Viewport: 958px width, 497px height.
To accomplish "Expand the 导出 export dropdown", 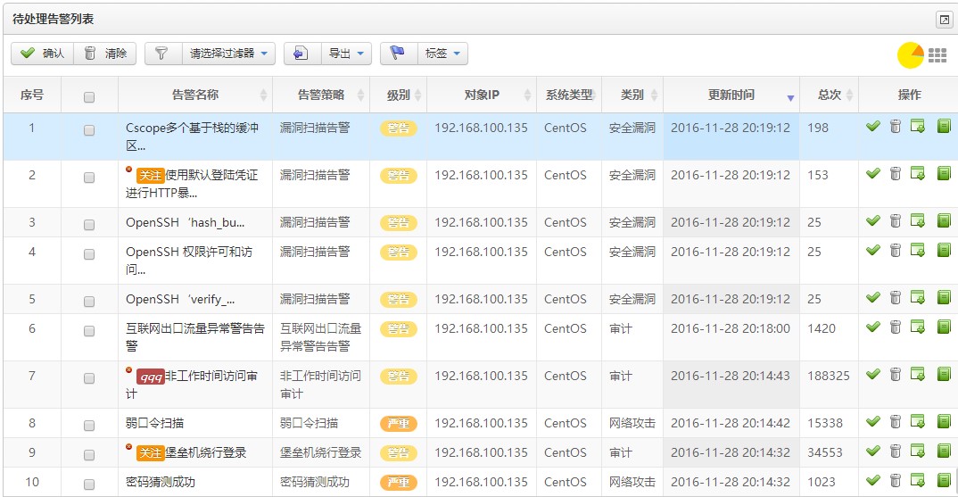I will (x=348, y=54).
